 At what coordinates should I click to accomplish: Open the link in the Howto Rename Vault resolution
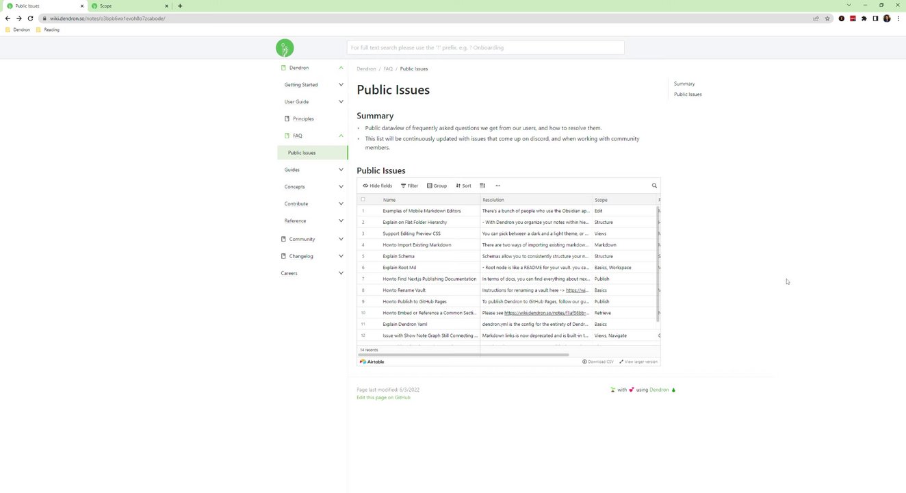click(577, 290)
